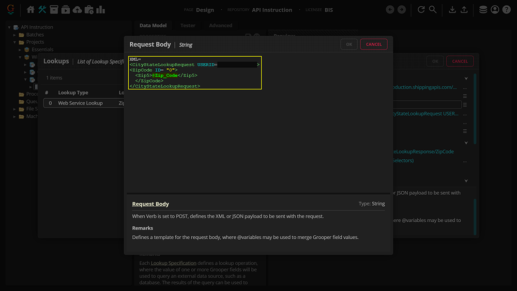Click the Batches archive box icon

(54, 10)
